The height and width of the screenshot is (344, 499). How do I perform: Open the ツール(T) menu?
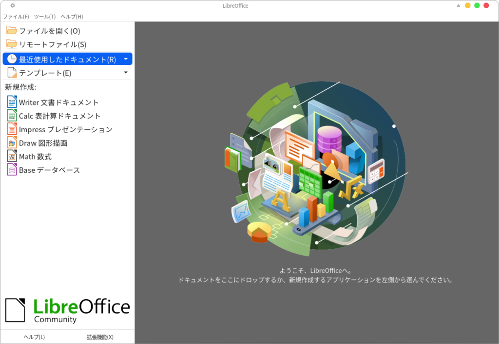point(45,17)
